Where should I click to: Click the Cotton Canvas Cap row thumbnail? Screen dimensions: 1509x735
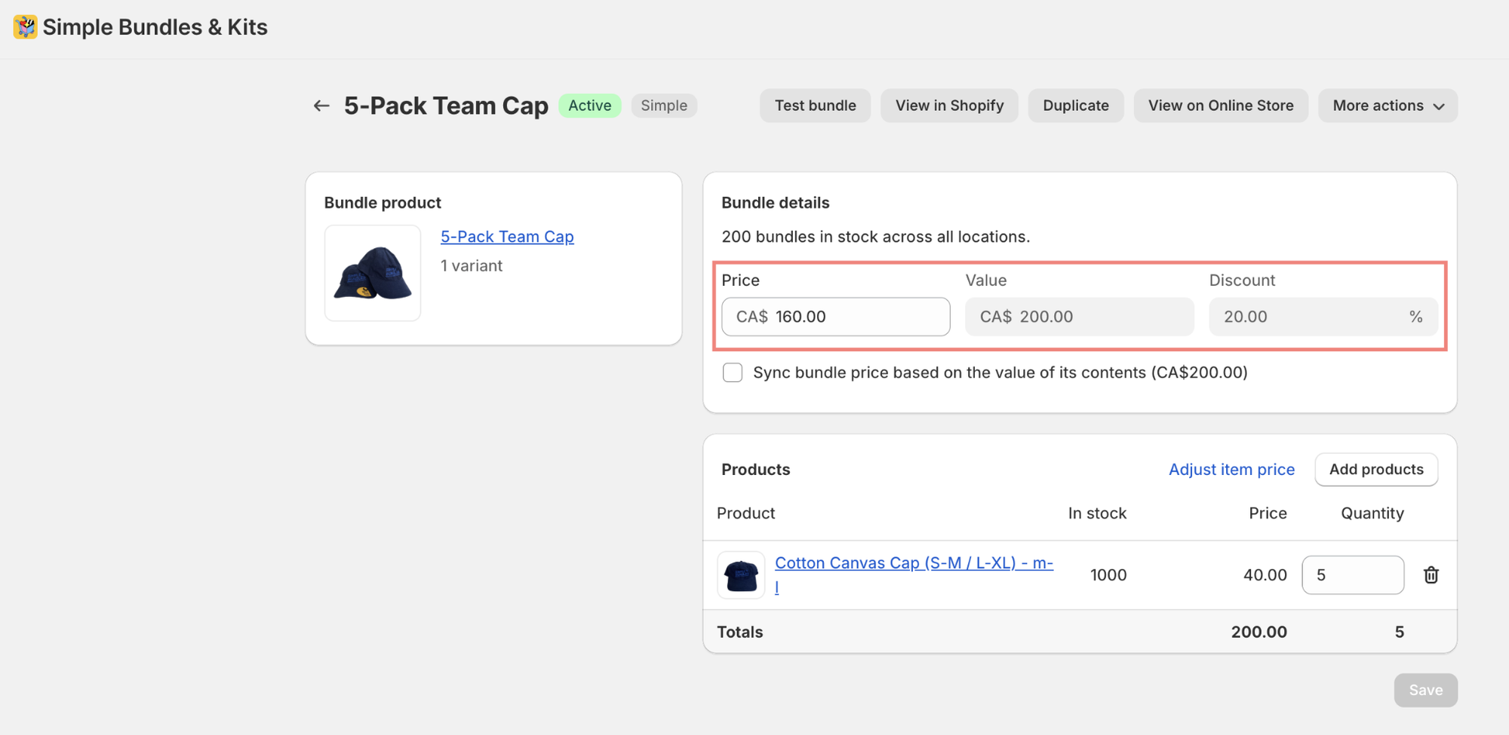[x=741, y=575]
